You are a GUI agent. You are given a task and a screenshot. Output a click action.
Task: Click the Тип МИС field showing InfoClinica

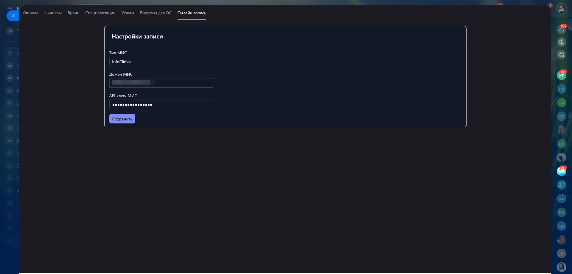(162, 61)
